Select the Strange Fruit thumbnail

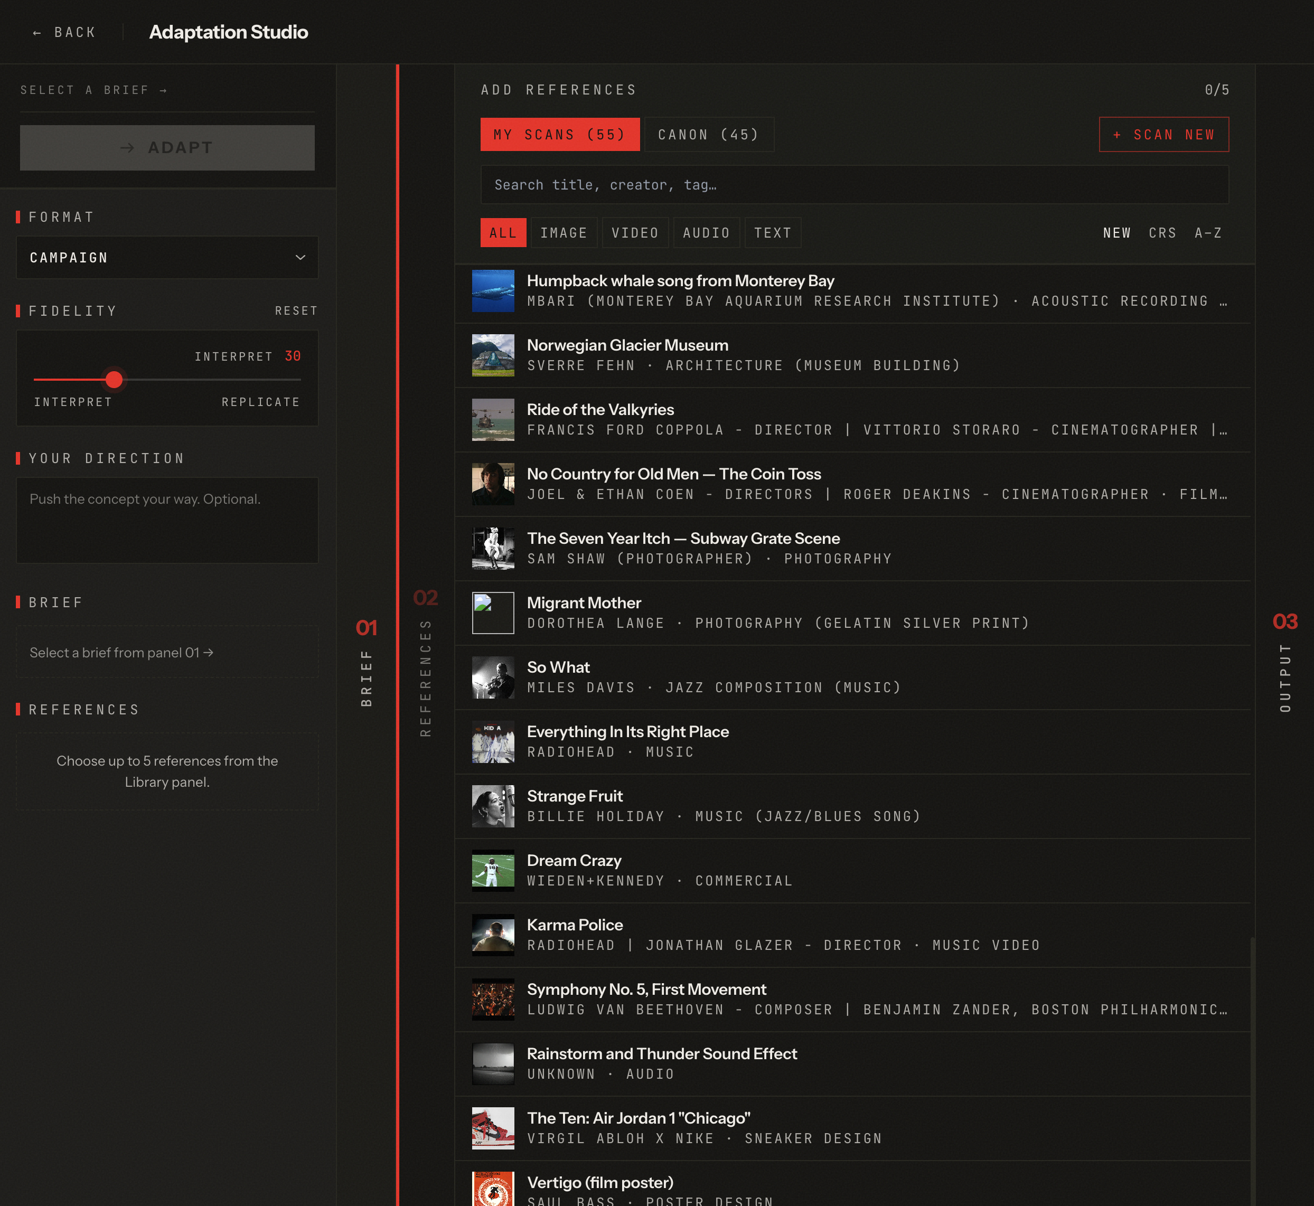(x=493, y=807)
